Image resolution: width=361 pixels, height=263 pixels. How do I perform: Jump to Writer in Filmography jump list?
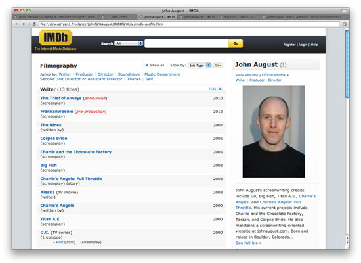pos(65,74)
